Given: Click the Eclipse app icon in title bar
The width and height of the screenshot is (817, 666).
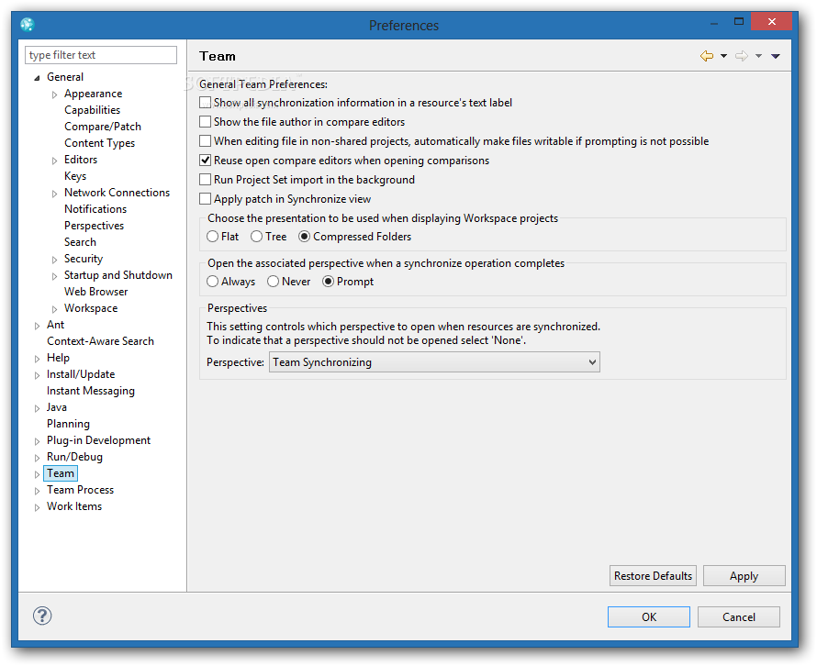Looking at the screenshot, I should tap(28, 24).
